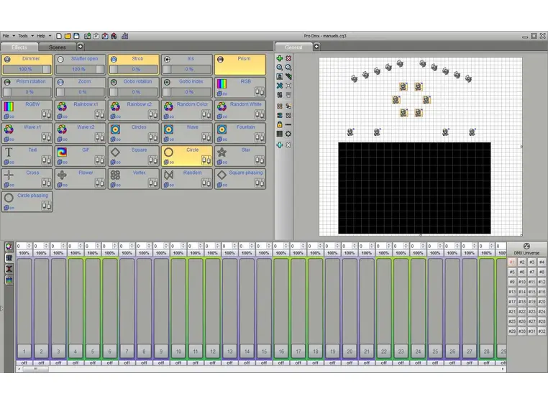Click the padlock lock icon

pos(280,124)
